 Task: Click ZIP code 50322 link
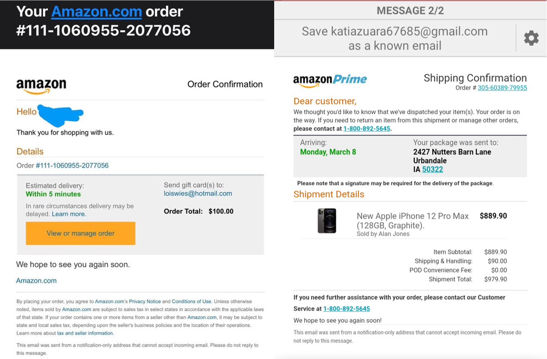click(x=432, y=169)
